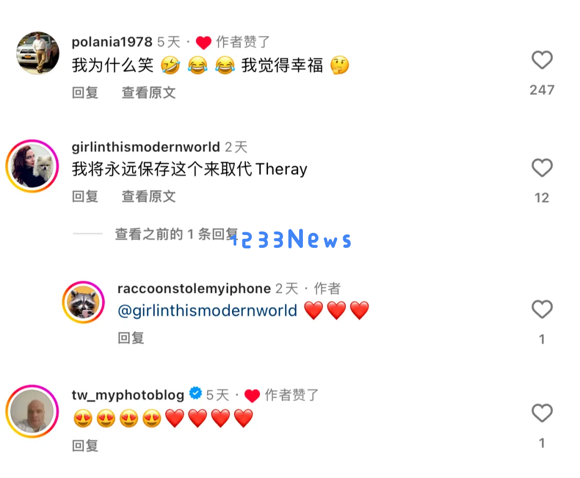Tap heart beside raccoonstolemyiphone's reply
The image size is (580, 478).
click(x=542, y=309)
